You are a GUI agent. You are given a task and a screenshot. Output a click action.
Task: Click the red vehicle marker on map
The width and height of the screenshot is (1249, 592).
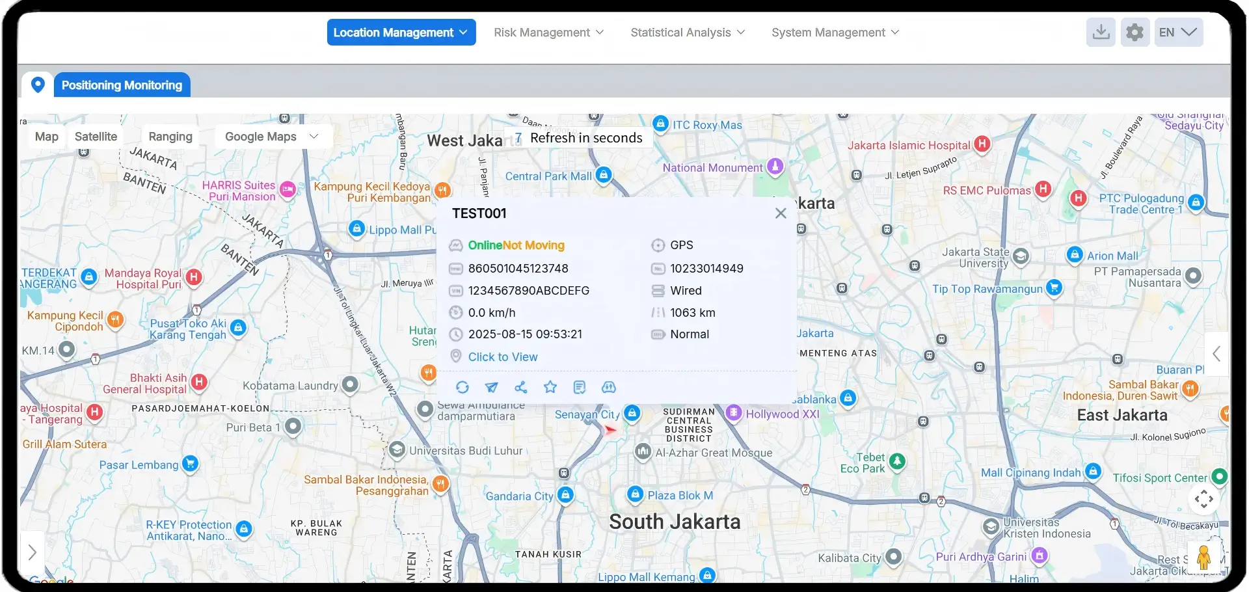(x=610, y=430)
